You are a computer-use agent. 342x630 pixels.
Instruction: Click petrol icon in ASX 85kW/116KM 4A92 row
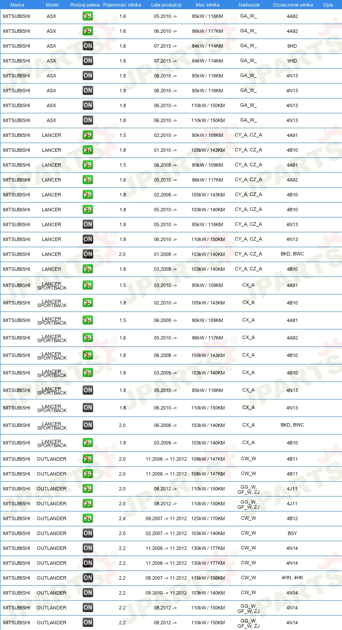pyautogui.click(x=88, y=16)
